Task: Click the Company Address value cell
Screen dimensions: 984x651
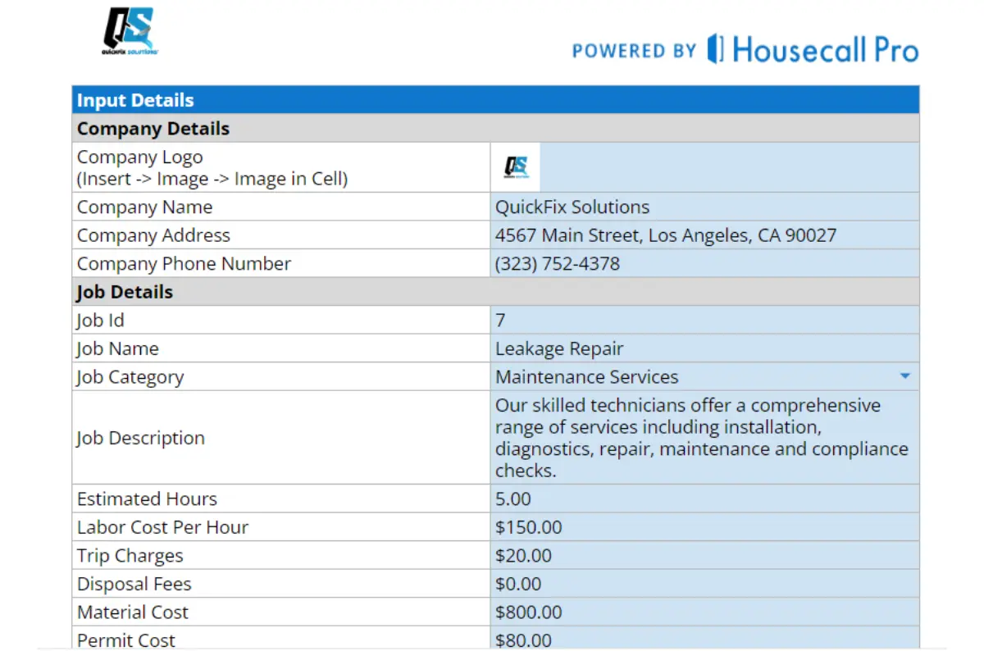Action: coord(704,235)
